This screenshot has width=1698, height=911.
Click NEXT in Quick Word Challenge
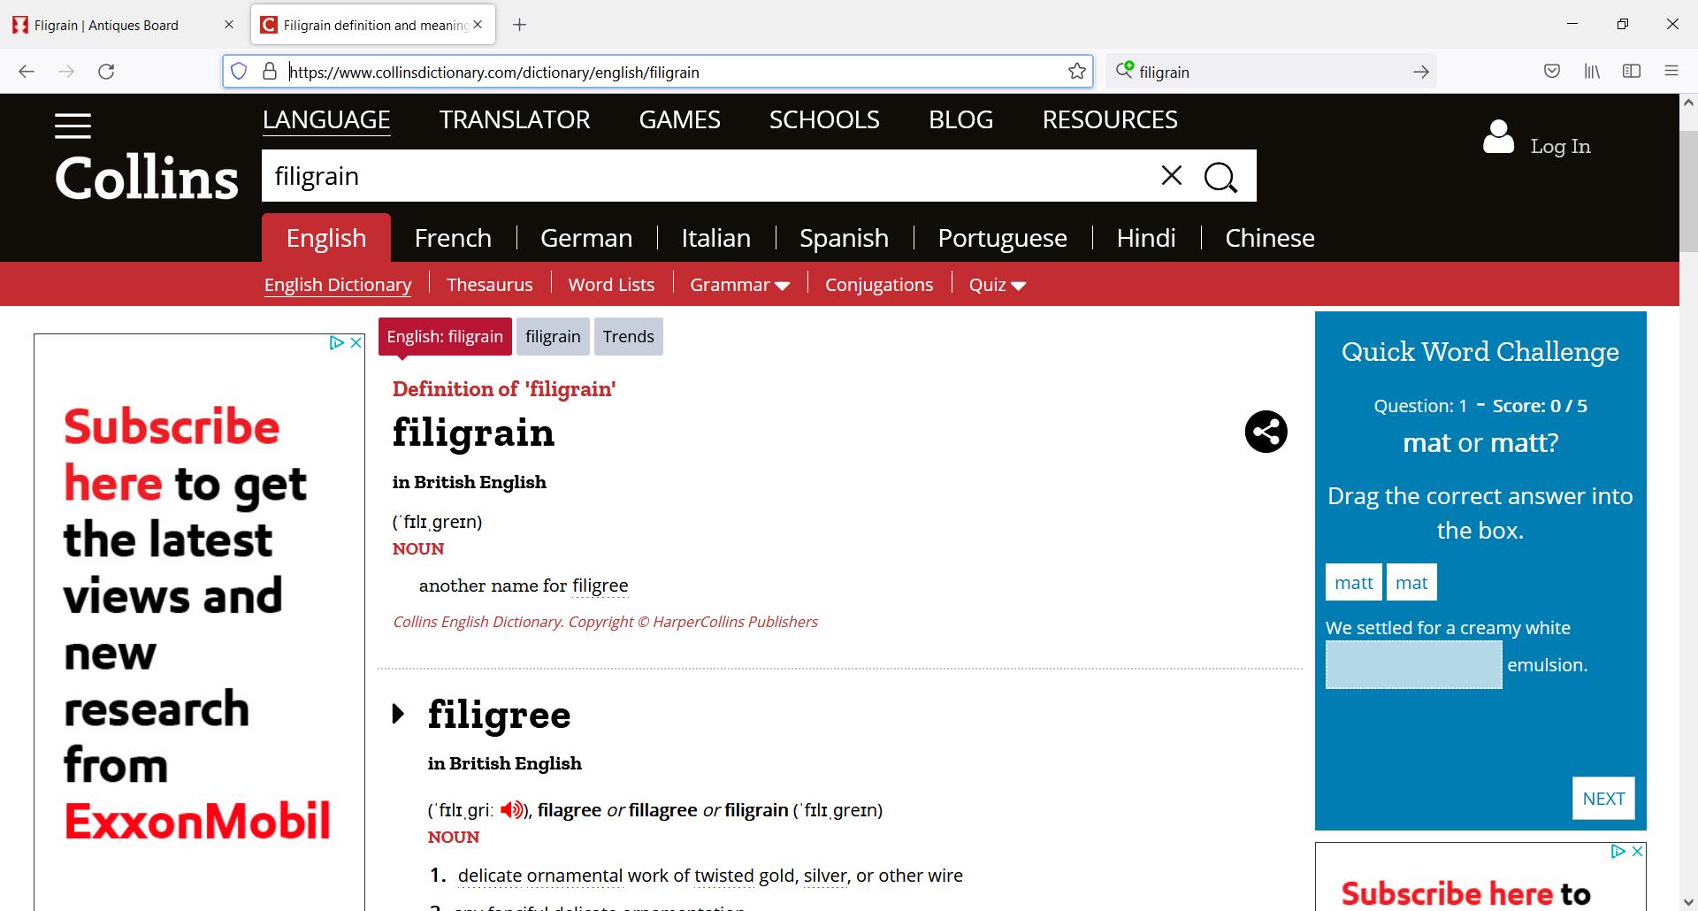click(1602, 799)
